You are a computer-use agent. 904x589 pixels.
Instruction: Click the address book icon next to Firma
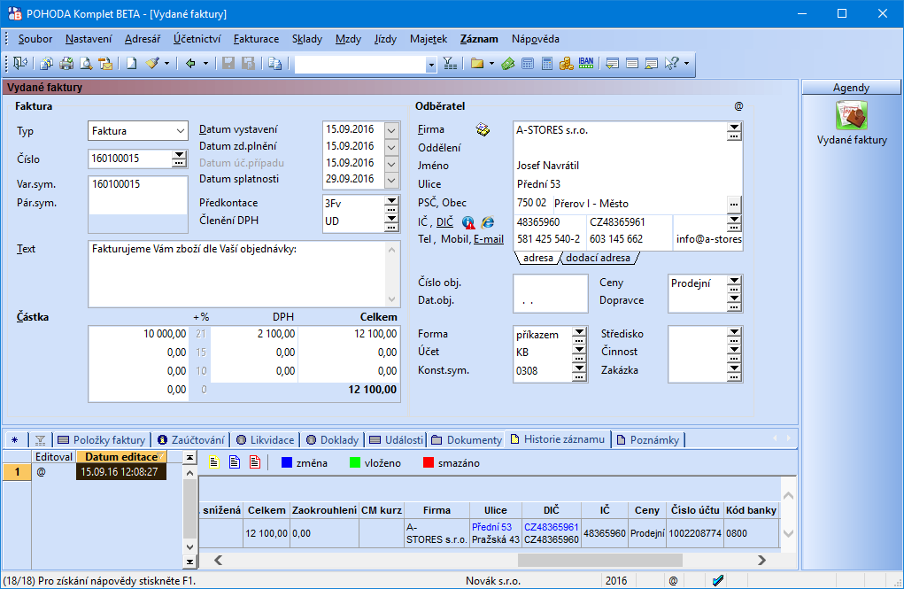(x=483, y=130)
